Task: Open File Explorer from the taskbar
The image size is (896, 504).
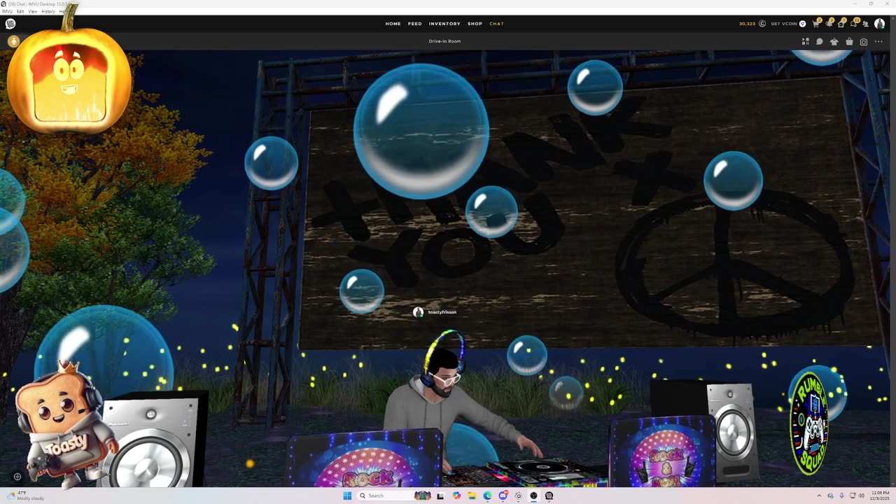Action: click(x=472, y=496)
